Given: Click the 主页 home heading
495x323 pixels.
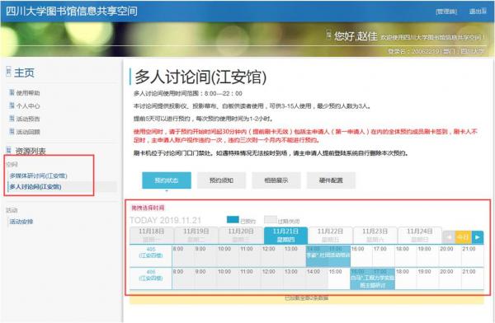Looking at the screenshot, I should pos(24,73).
